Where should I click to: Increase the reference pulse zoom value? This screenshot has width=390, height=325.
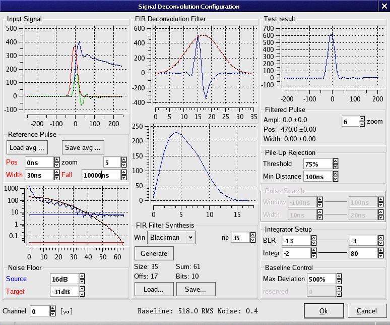[x=124, y=159]
